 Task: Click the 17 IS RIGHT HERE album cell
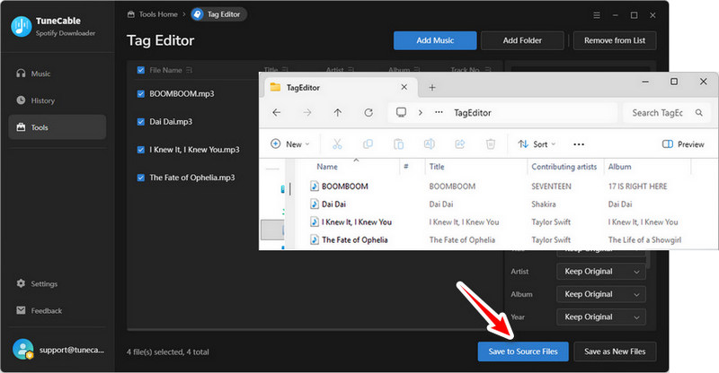click(637, 186)
